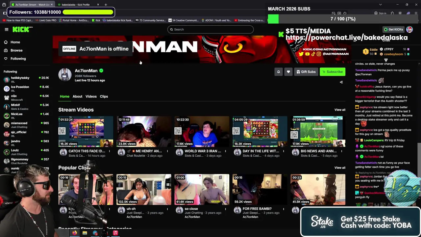This screenshot has width=421, height=237.
Task: Open jandro channel in sidebar
Action: [26, 143]
